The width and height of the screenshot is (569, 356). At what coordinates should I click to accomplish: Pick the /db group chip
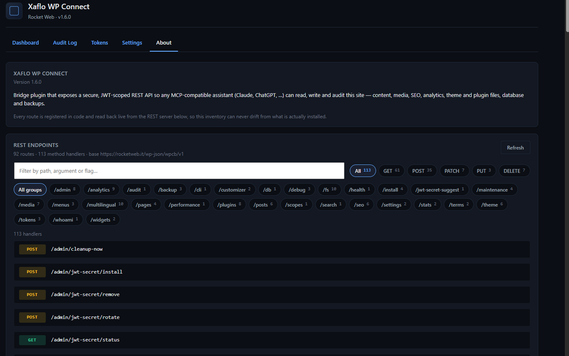tap(270, 190)
